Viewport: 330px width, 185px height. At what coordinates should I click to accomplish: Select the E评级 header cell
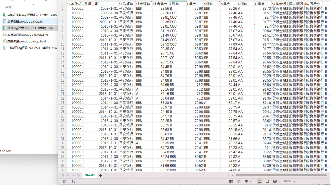(178, 4)
